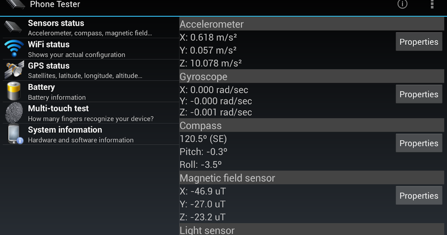Tap the Battery icon
This screenshot has width=447, height=235.
tap(14, 91)
